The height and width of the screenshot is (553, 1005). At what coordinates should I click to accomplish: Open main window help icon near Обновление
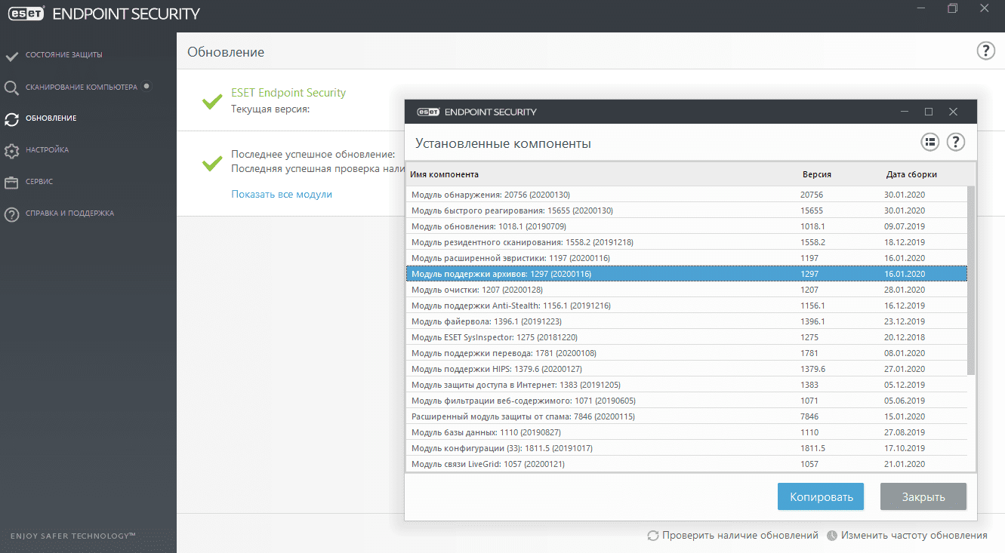(986, 51)
